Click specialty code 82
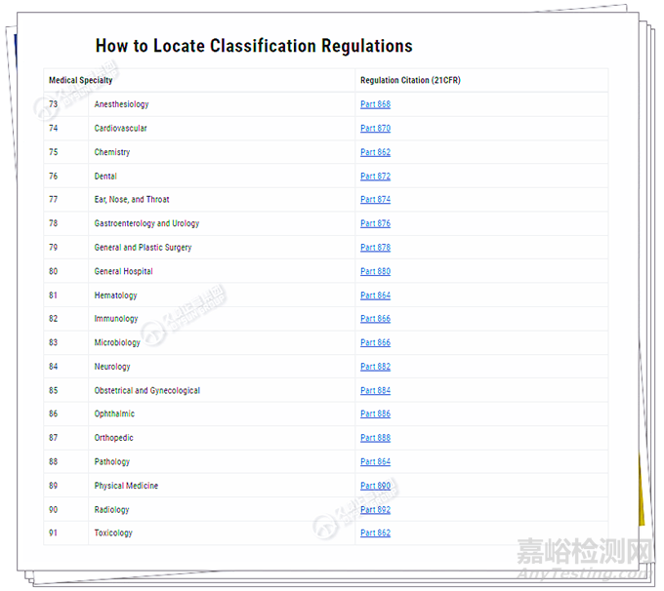 coord(54,319)
